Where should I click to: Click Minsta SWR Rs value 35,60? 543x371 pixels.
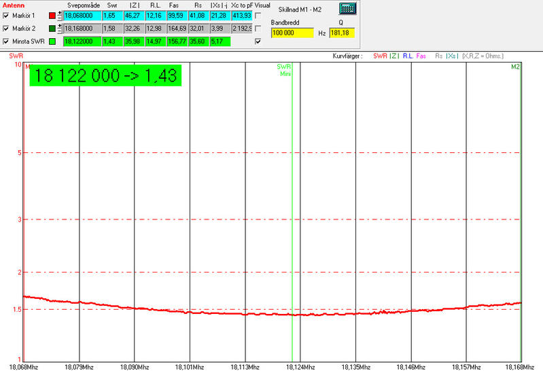(198, 41)
